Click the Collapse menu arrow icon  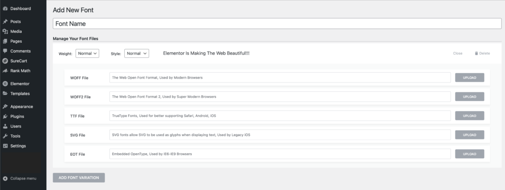pyautogui.click(x=5, y=179)
